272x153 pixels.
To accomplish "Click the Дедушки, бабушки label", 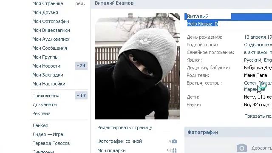I will pos(208,68).
